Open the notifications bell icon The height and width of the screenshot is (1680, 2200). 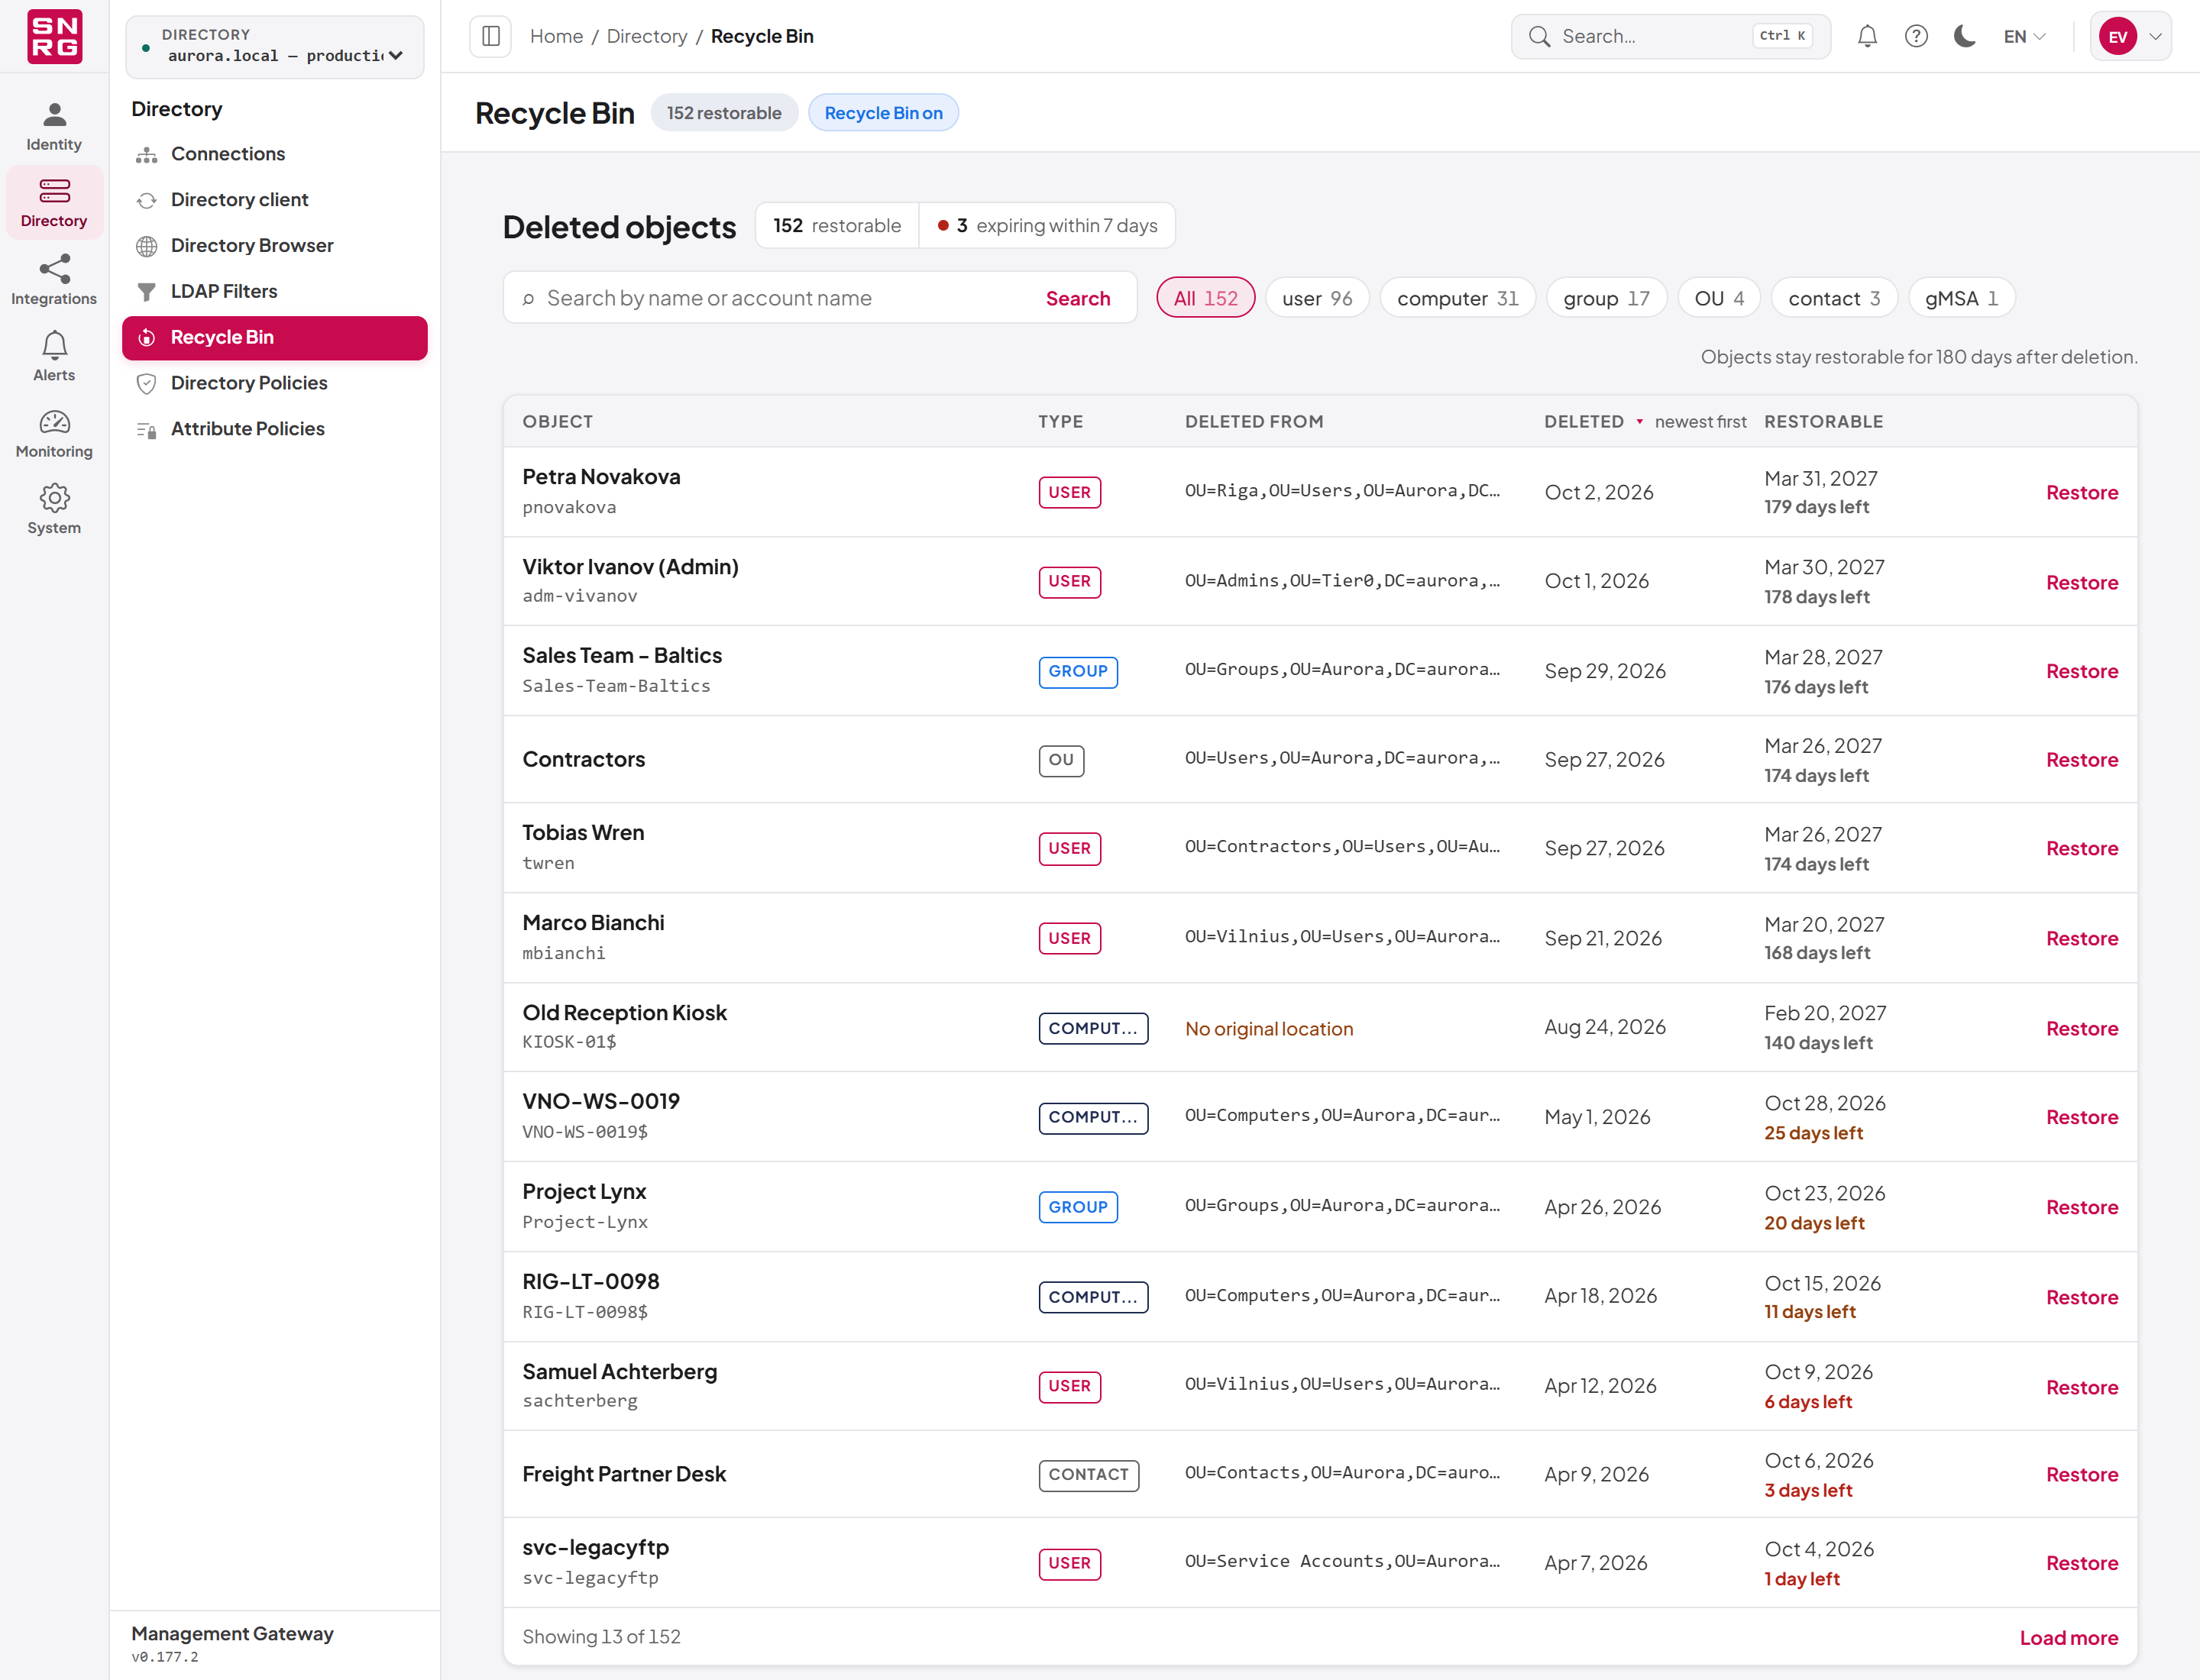pos(1867,36)
